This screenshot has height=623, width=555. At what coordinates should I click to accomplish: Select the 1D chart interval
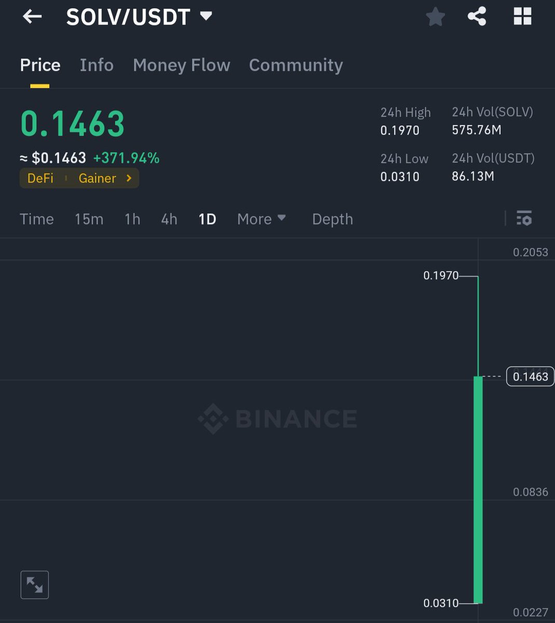coord(207,219)
